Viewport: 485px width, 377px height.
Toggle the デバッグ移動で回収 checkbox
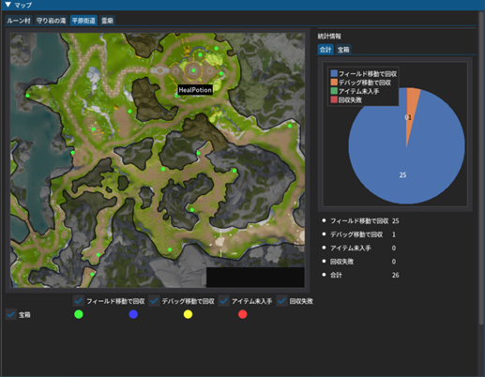(x=154, y=301)
